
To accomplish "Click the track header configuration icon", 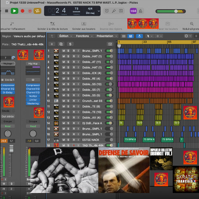I will coord(110,44).
